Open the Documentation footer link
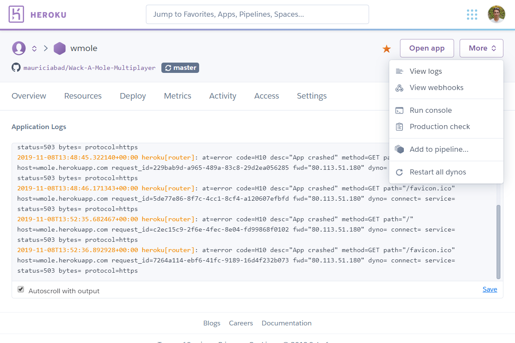 287,323
